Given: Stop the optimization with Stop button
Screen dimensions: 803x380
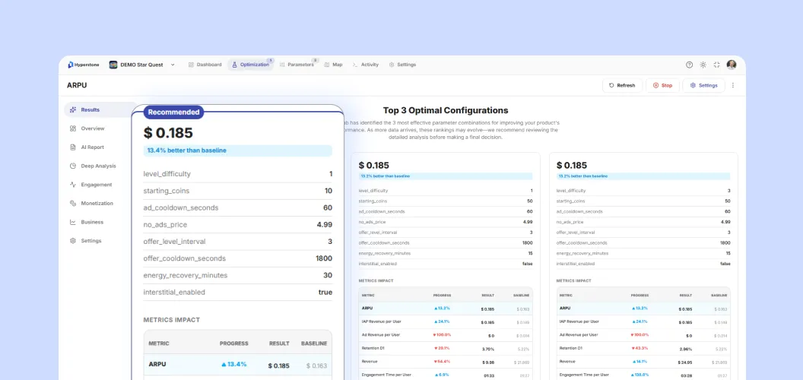Looking at the screenshot, I should tap(662, 86).
